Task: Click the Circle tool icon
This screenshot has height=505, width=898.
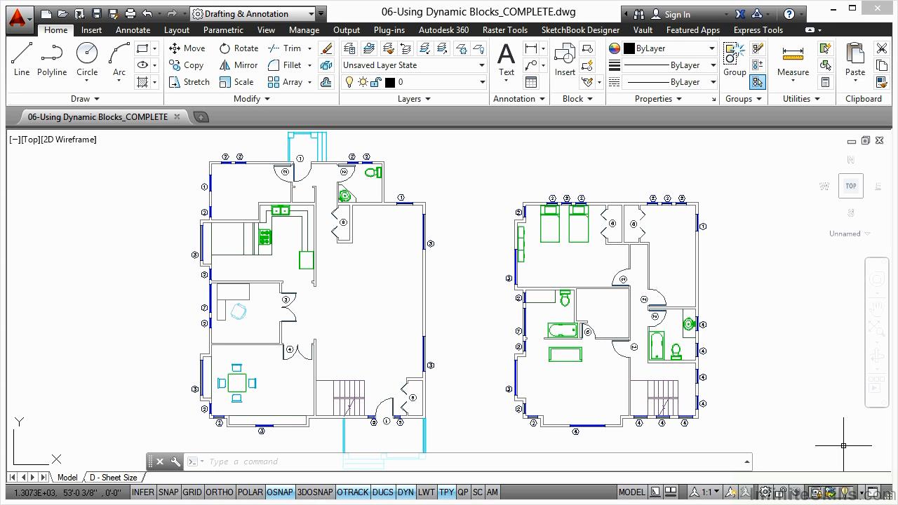Action: [87, 54]
